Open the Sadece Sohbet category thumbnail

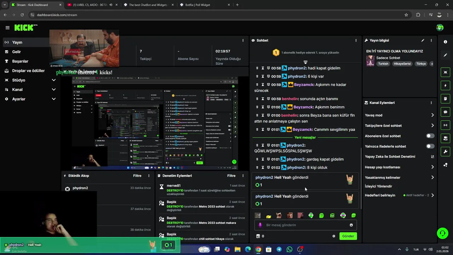[370, 61]
